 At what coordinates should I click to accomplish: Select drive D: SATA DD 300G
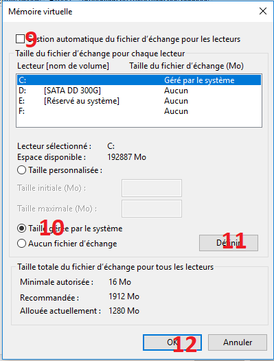139,91
